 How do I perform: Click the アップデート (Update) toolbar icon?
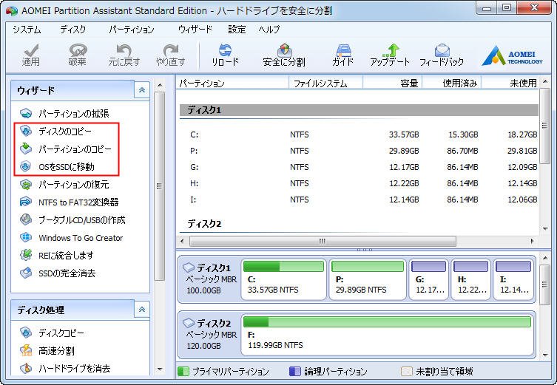coord(390,55)
